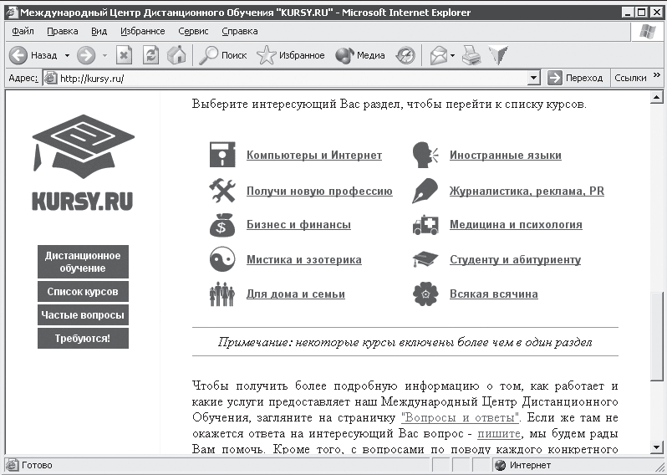Click the ambulance medicine category icon
Screen dimensions: 667x475
point(425,225)
